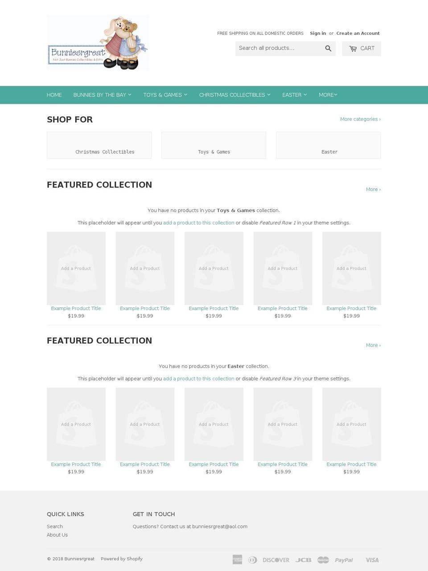Open Christmas Collectibles category card
The width and height of the screenshot is (428, 571).
99,145
